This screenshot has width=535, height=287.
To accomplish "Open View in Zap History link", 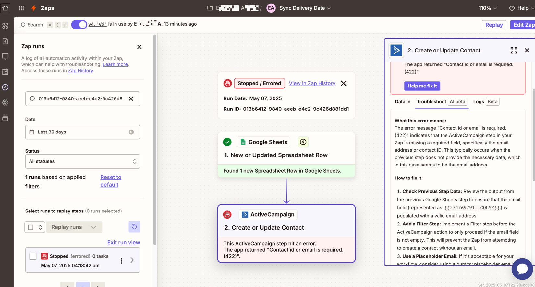I will [x=312, y=84].
